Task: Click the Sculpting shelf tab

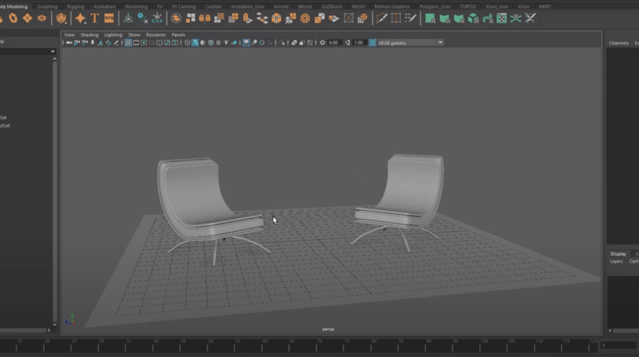Action: (x=47, y=6)
